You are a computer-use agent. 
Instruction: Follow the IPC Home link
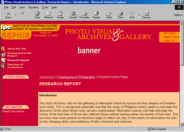coord(170,33)
